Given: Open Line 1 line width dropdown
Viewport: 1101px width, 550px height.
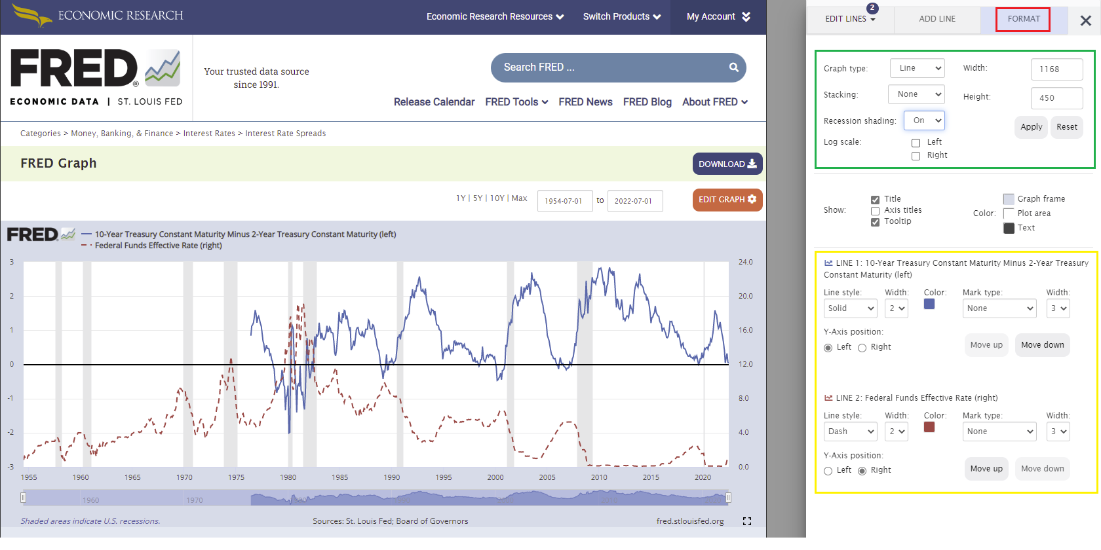Looking at the screenshot, I should point(897,308).
